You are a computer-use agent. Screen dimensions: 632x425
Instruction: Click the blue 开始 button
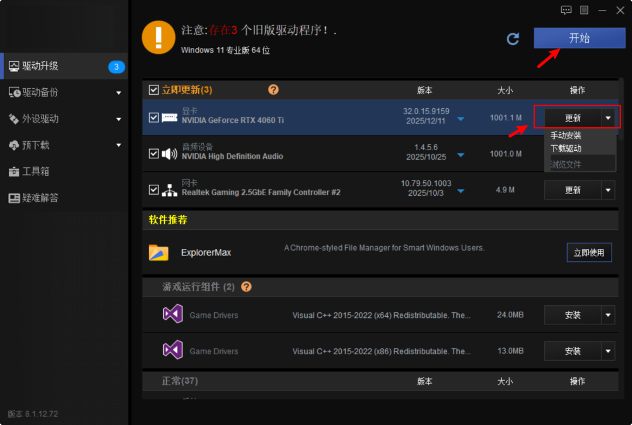579,38
